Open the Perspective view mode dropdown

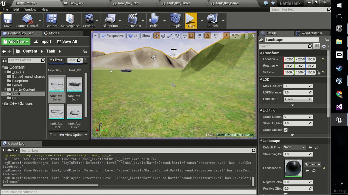112,36
